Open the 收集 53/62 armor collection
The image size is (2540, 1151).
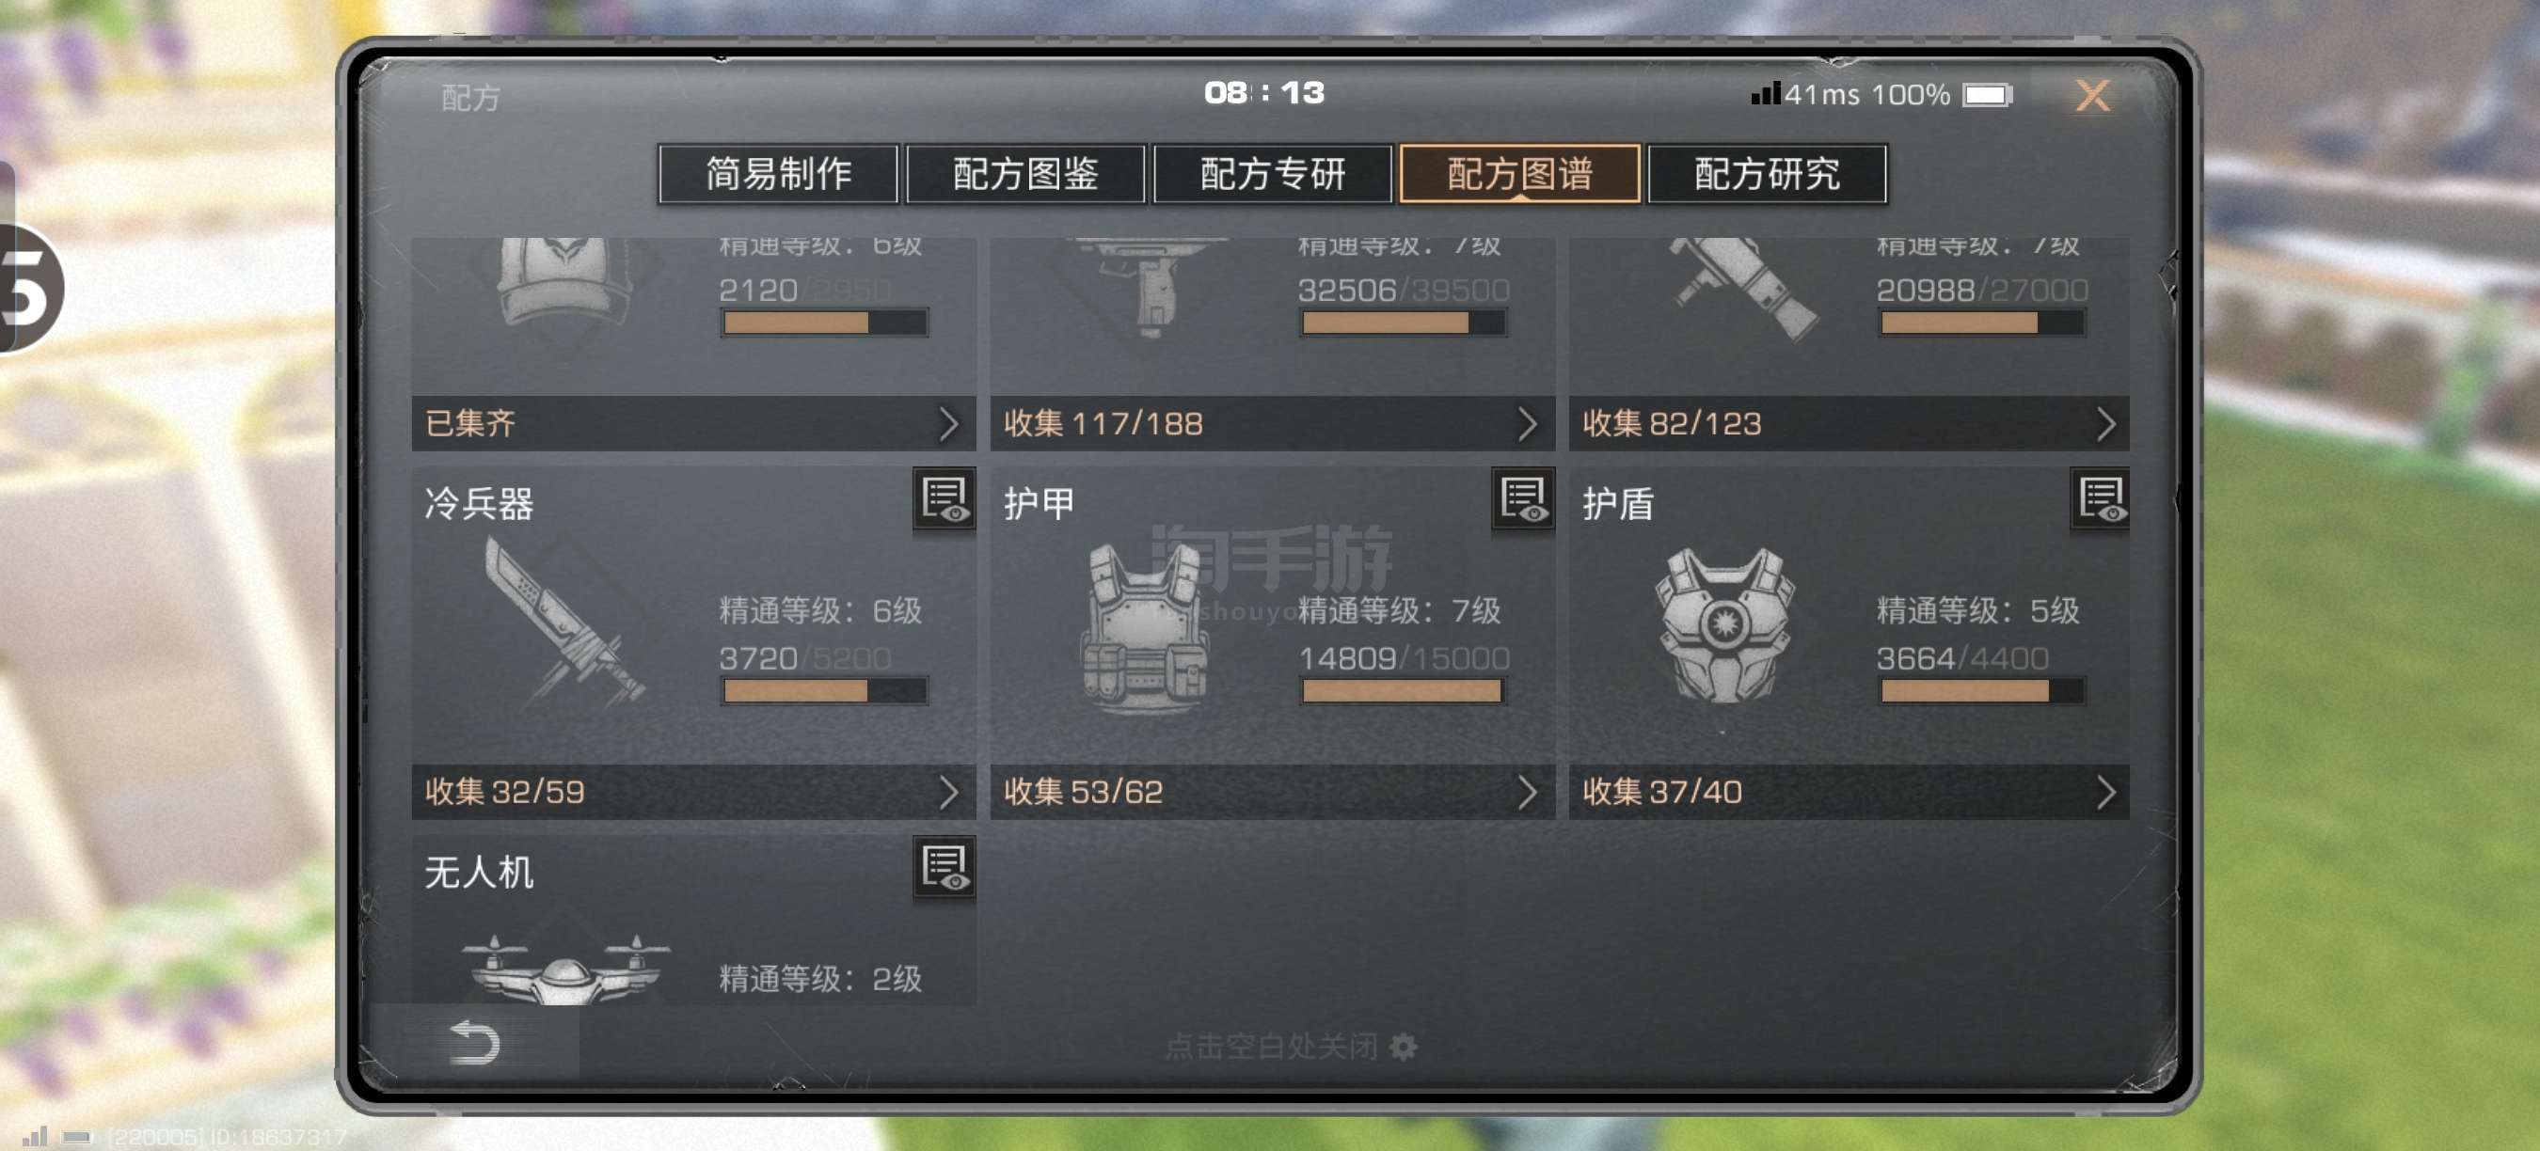click(1272, 793)
